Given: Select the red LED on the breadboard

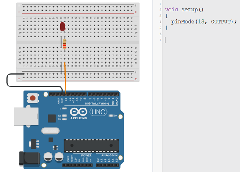Looking at the screenshot, I should tap(63, 27).
